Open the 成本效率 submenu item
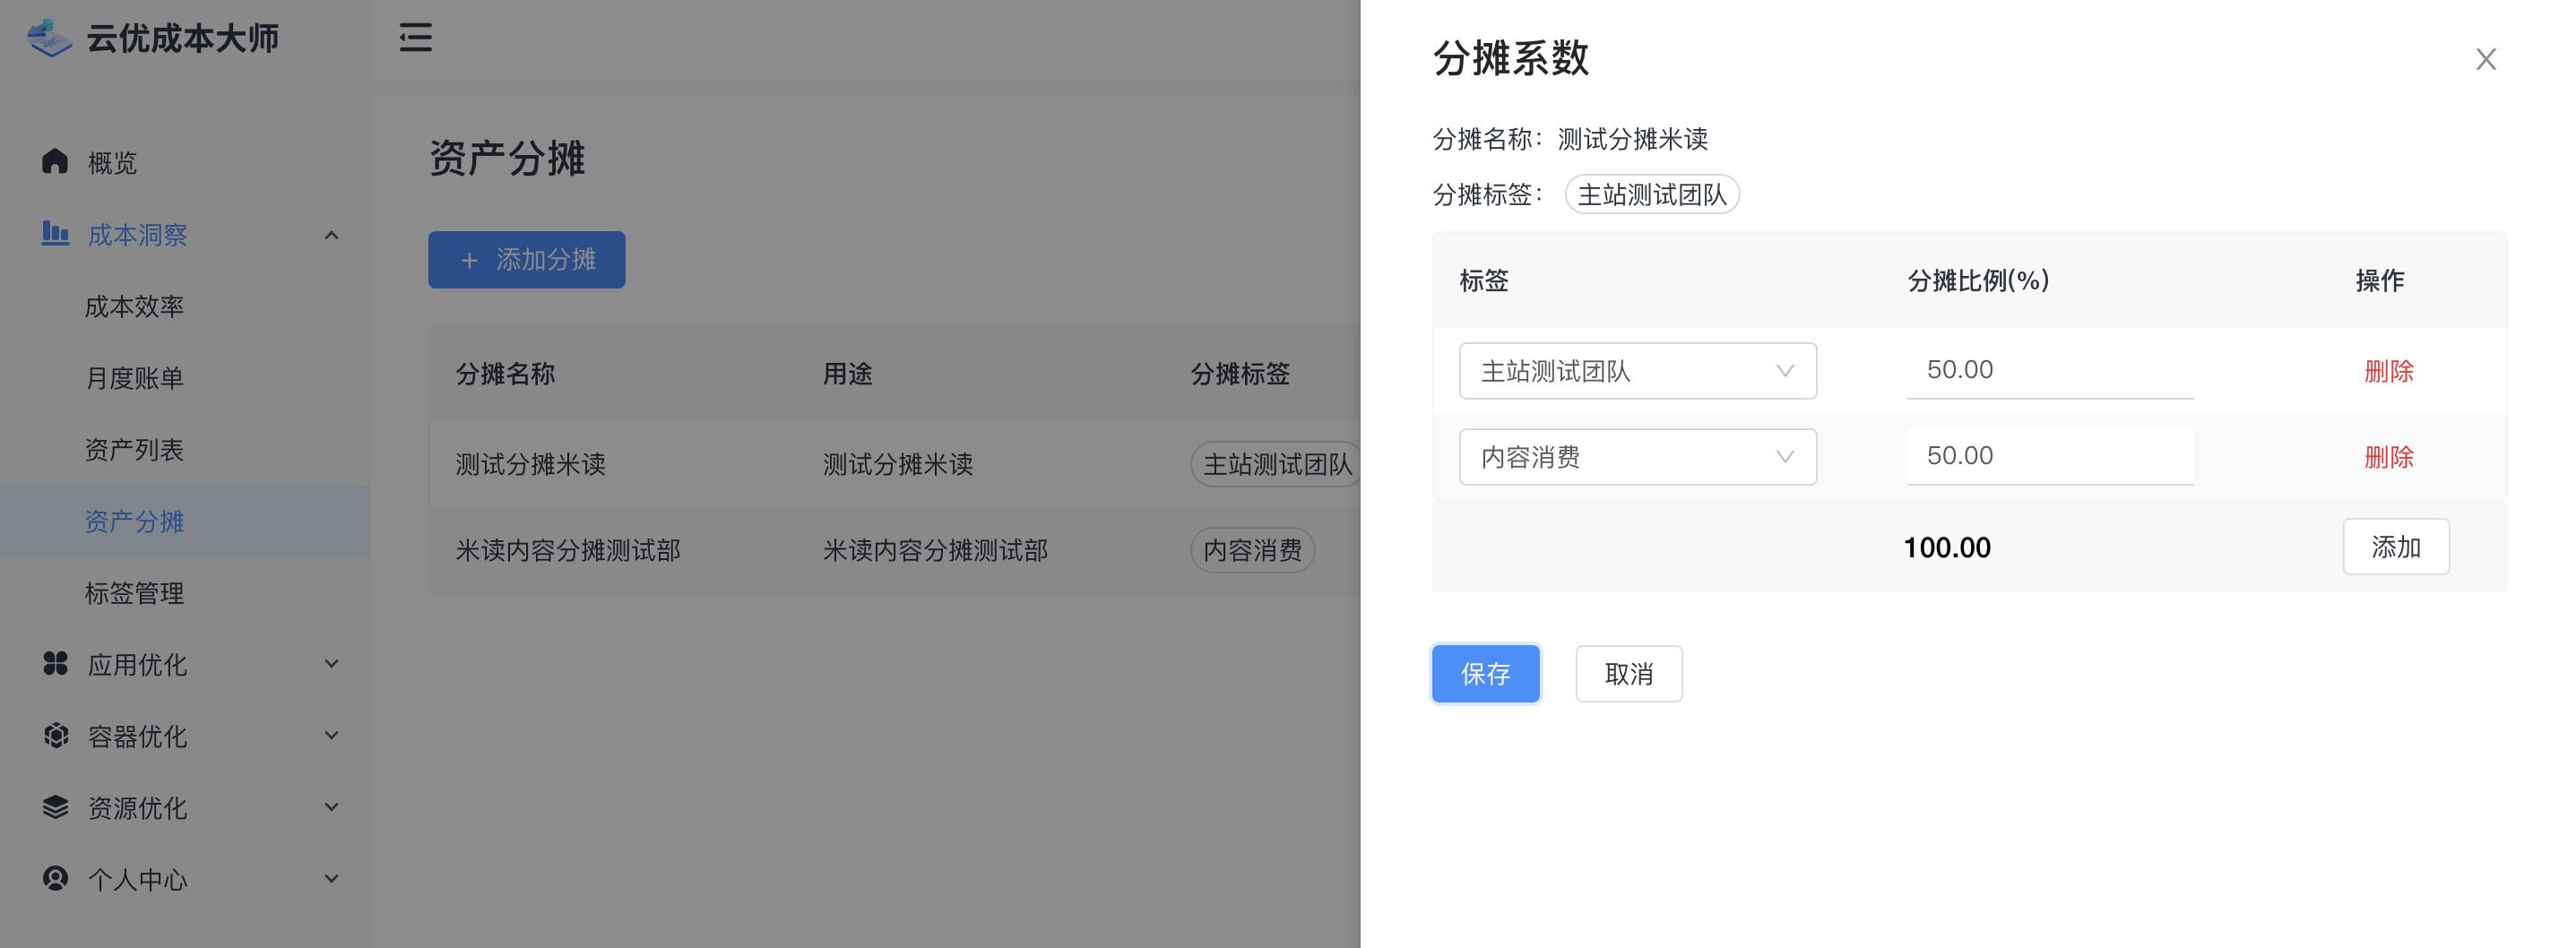 click(185, 306)
